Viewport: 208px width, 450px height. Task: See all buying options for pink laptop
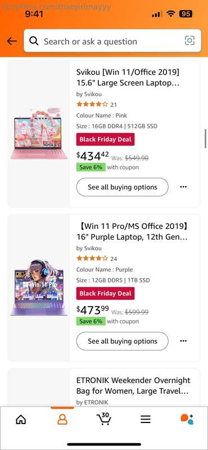[122, 187]
